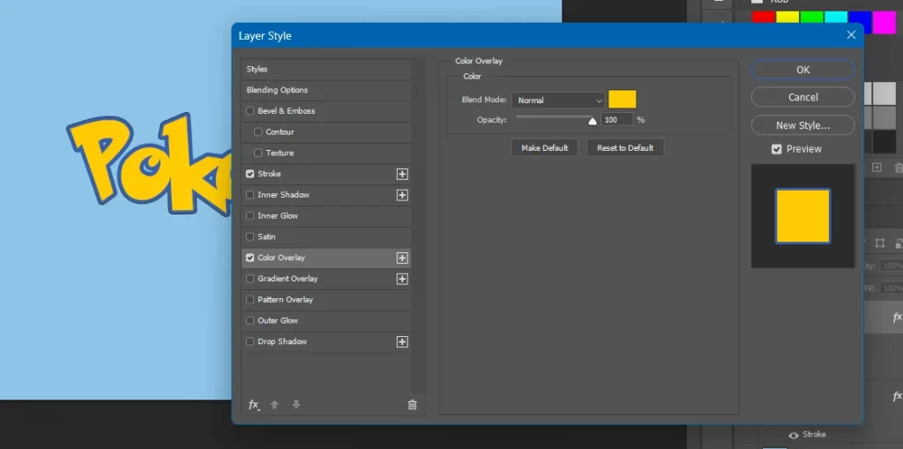The width and height of the screenshot is (903, 449).
Task: Click the Opacity value field
Action: pos(616,119)
